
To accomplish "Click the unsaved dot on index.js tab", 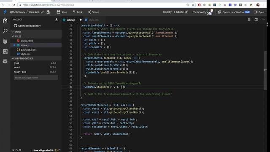I will coord(81,20).
